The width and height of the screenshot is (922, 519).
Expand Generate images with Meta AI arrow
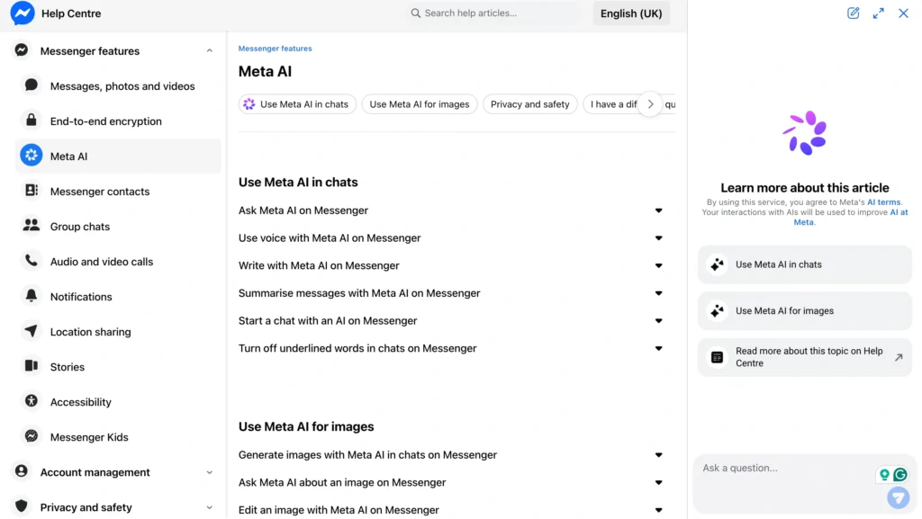(x=658, y=455)
